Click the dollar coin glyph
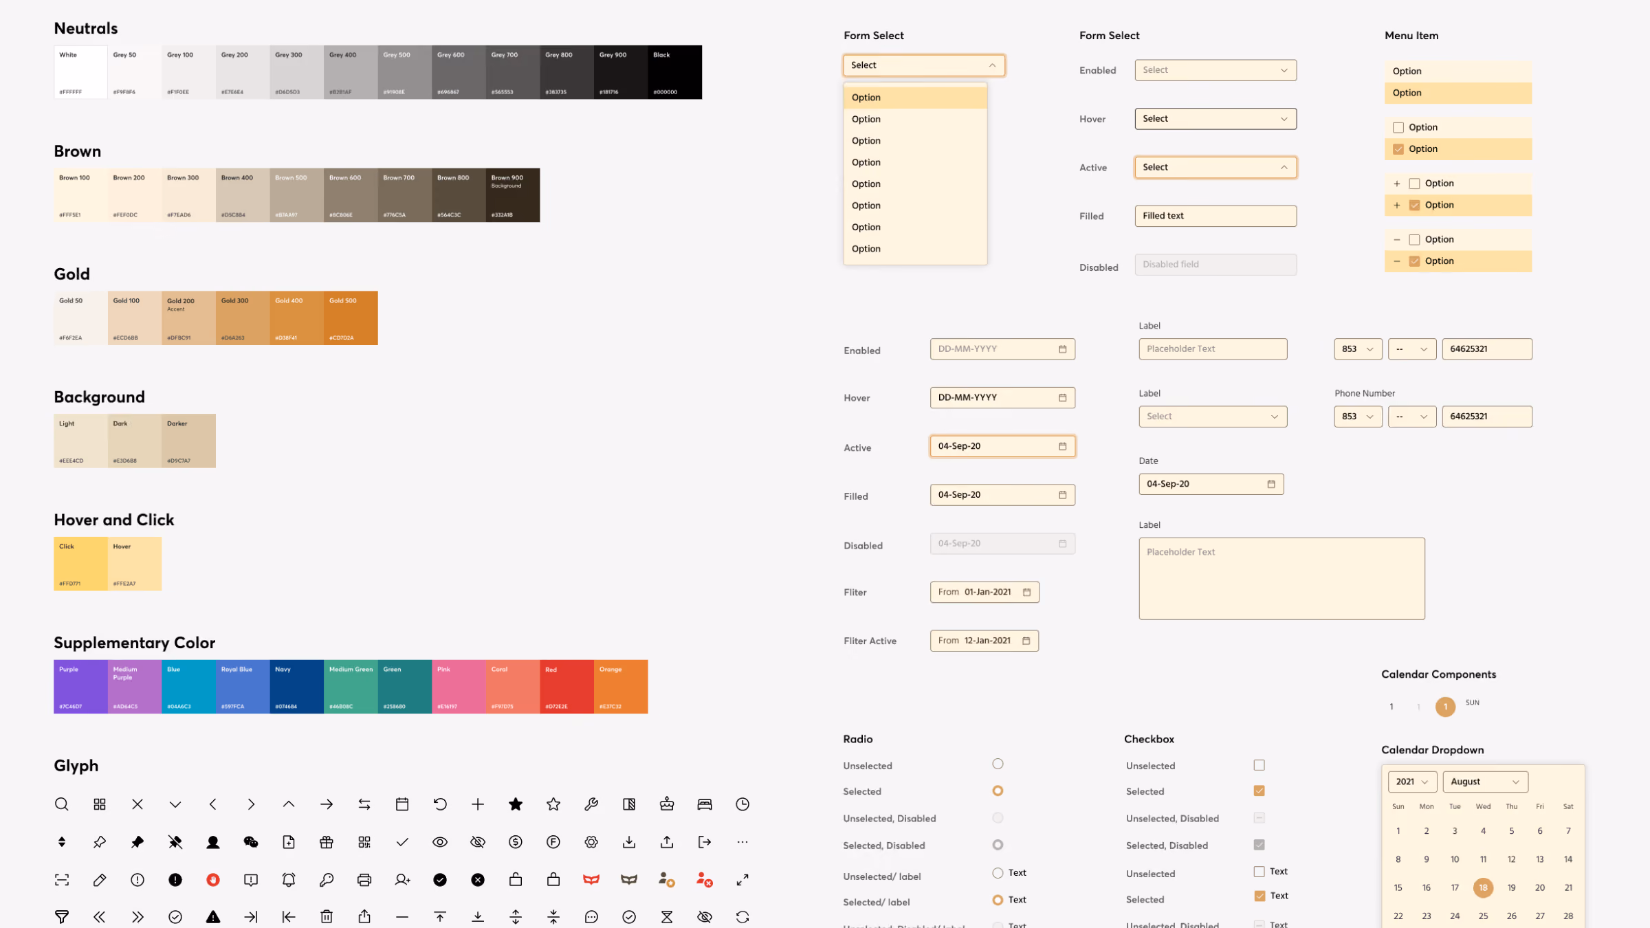This screenshot has height=928, width=1650. pyautogui.click(x=516, y=842)
